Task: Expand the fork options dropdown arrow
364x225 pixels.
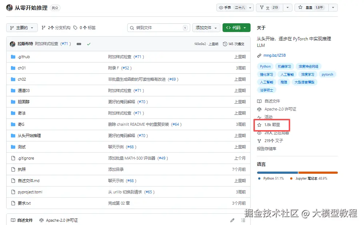Action: click(288, 8)
